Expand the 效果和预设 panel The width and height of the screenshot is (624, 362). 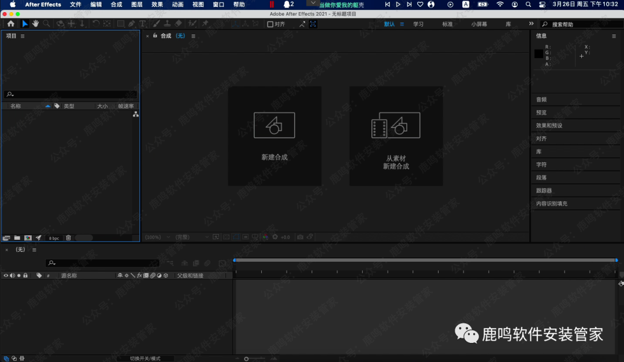pos(549,125)
